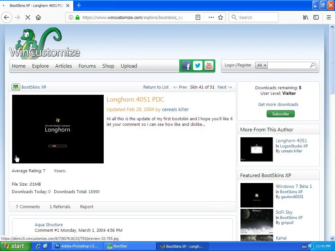
Task: Open Forums menu item
Action: 87,66
